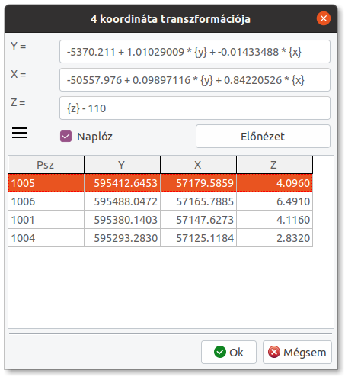Sort by the Psz column header

[46, 165]
